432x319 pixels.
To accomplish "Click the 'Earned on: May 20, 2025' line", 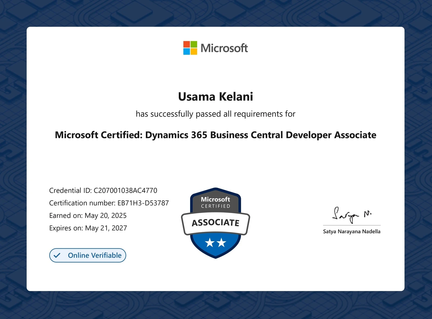I will click(88, 215).
